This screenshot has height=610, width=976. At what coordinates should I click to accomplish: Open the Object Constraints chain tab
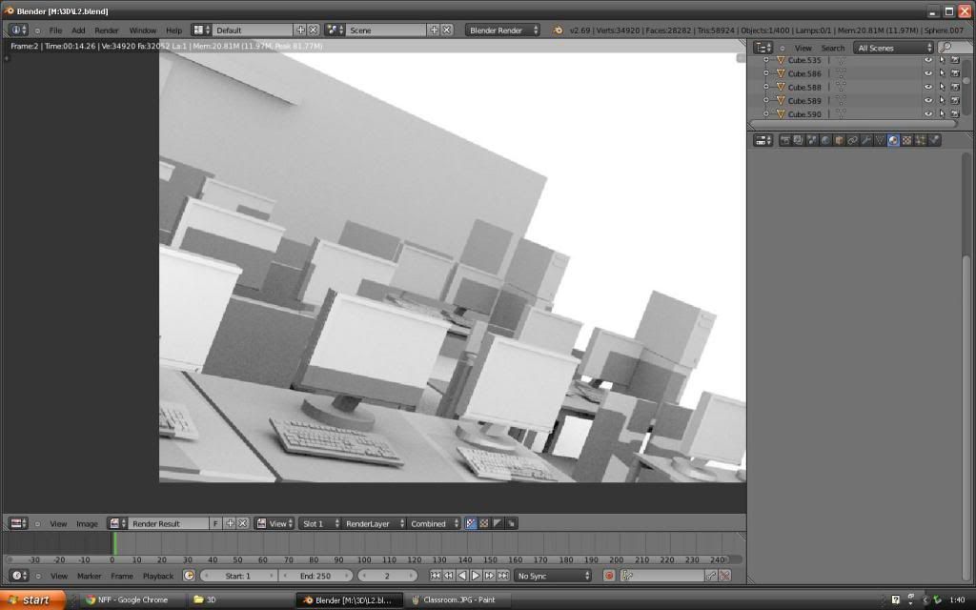coord(853,140)
